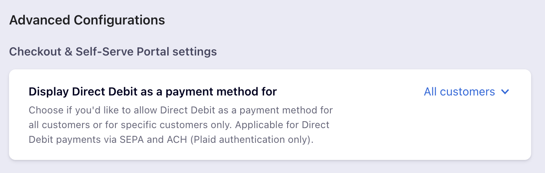
Task: Click the Display Direct Debit setting title
Action: tap(153, 92)
